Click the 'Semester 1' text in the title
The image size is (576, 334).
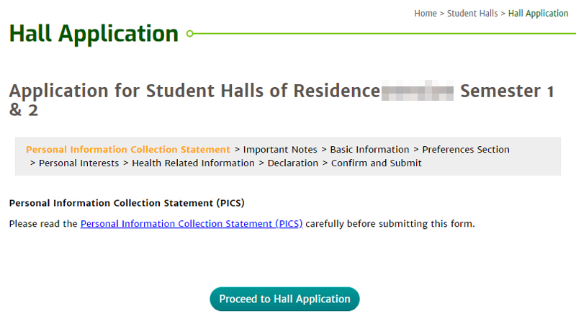tap(507, 92)
